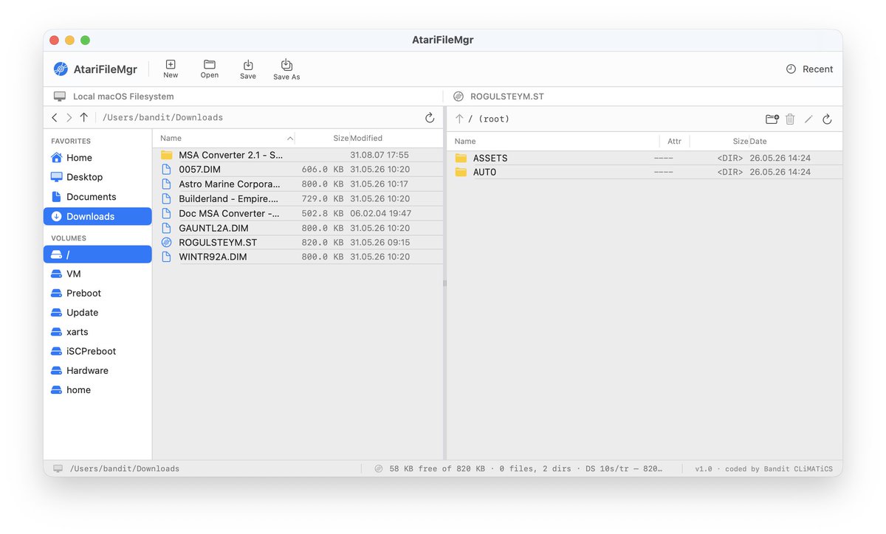The height and width of the screenshot is (534, 886).
Task: Click the 820.0 KB size of ROGULSTEYM.ST
Action: click(x=323, y=242)
